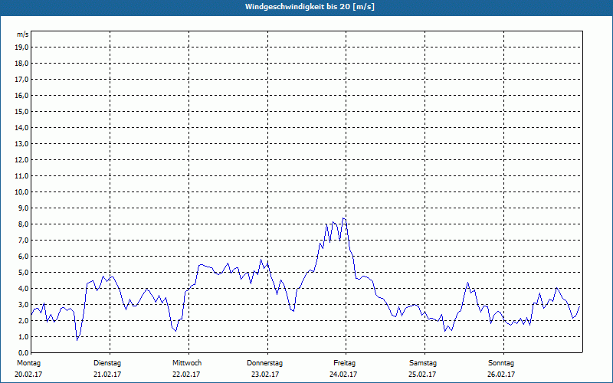
Task: Select the Dienstag day label
Action: coord(107,362)
